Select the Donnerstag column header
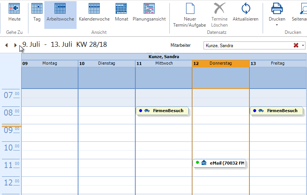 [x=221, y=63]
